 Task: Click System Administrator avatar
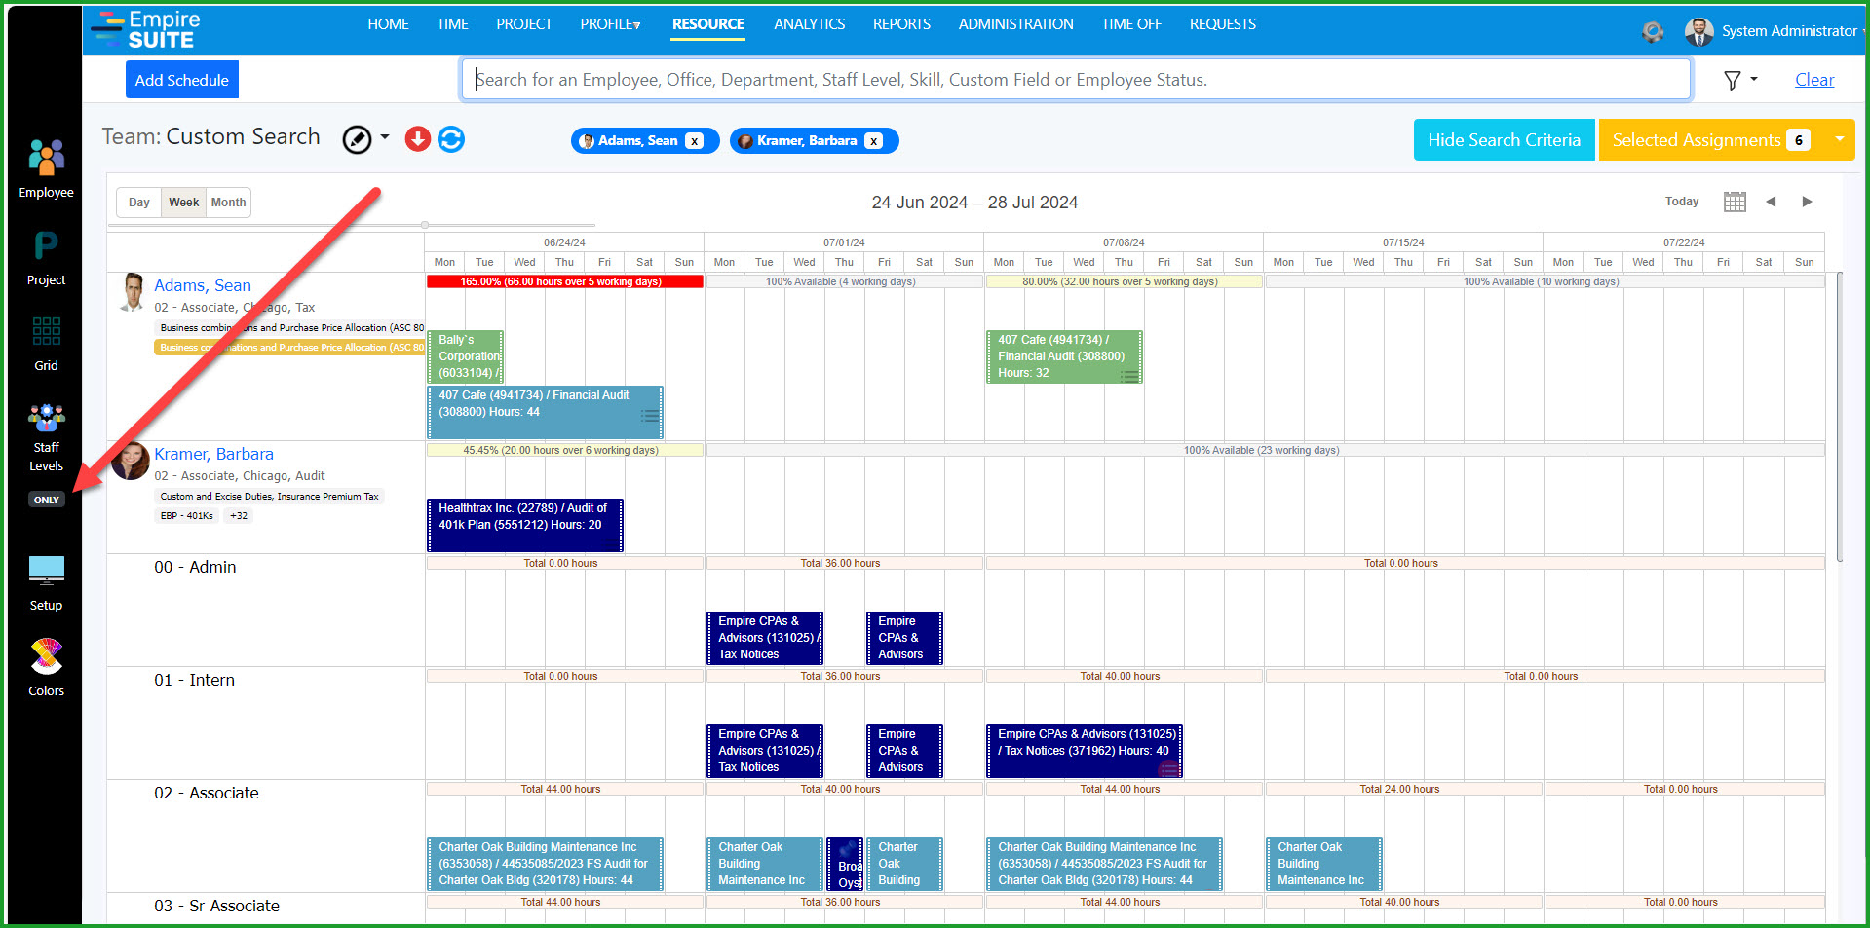[x=1699, y=32]
